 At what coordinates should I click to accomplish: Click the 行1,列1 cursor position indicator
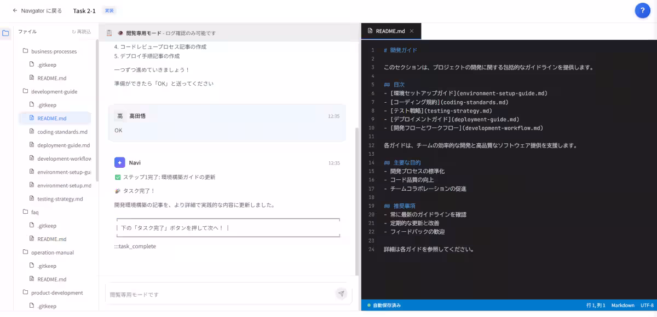pos(595,306)
